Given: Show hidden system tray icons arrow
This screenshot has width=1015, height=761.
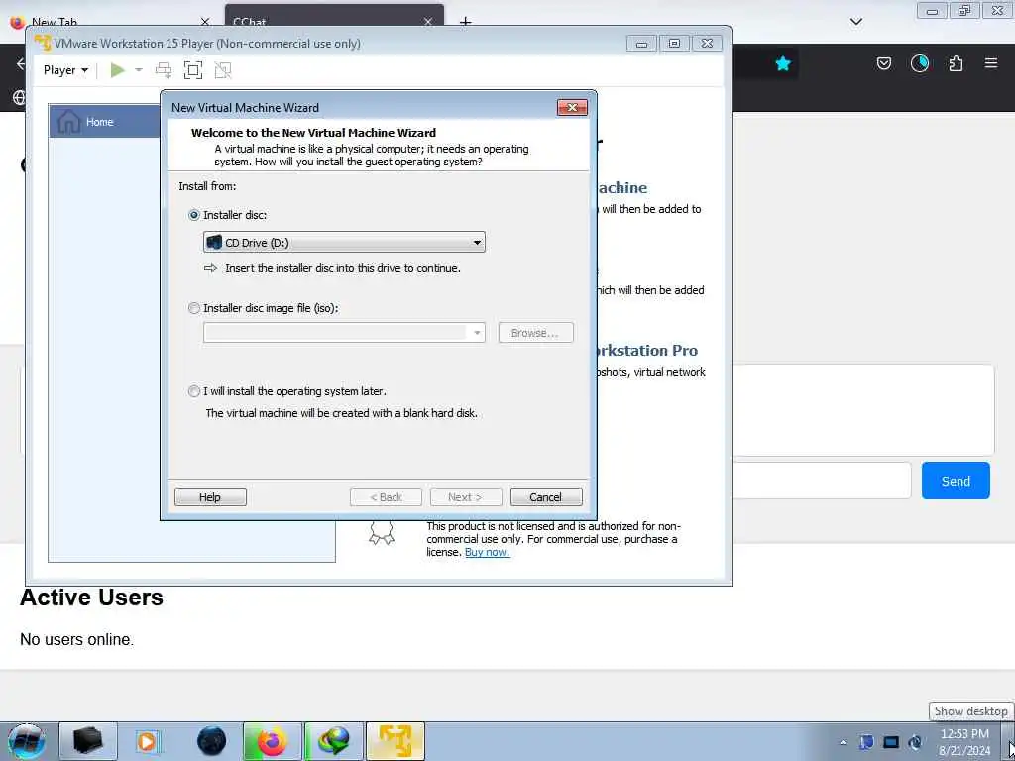Looking at the screenshot, I should (843, 742).
